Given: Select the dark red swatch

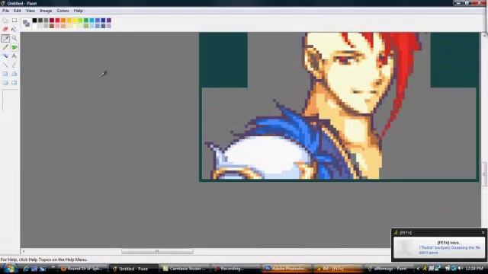Looking at the screenshot, I should 52,21.
